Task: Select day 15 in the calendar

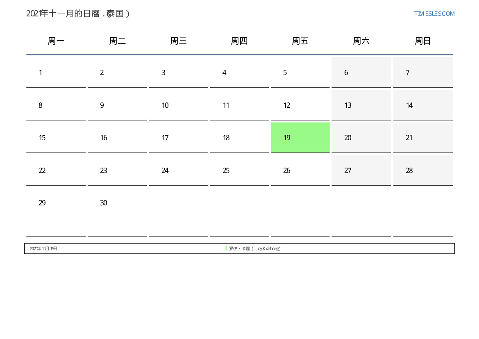Action: tap(56, 138)
